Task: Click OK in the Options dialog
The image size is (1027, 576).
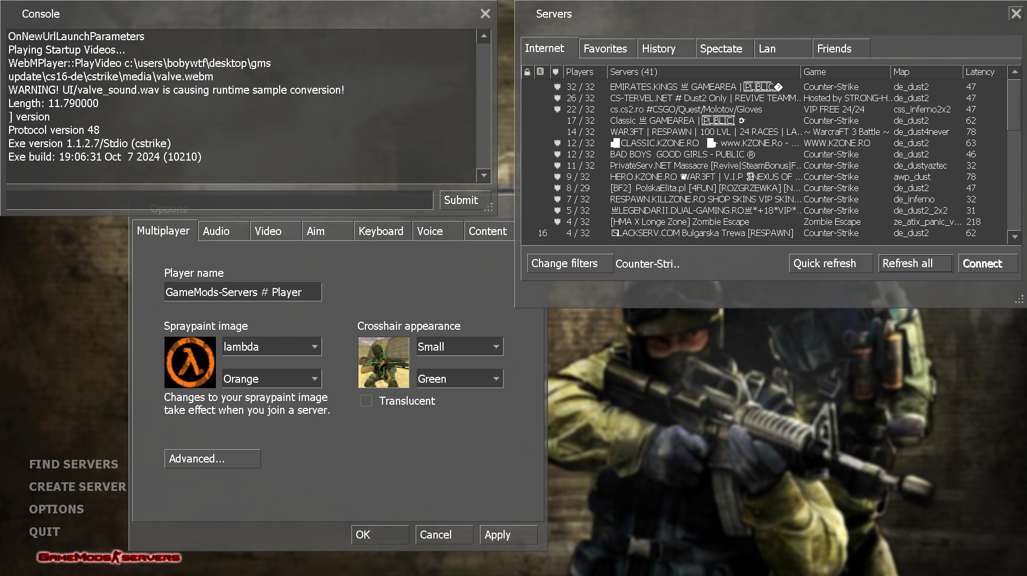Action: click(380, 535)
